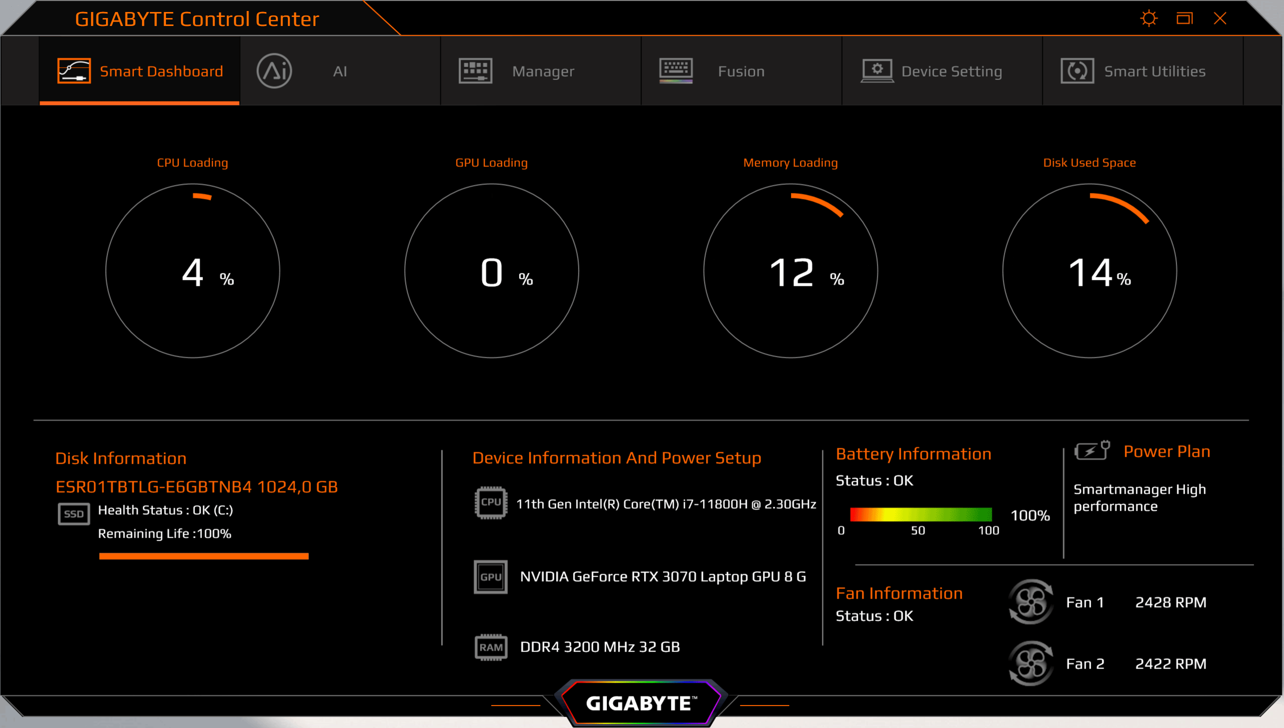
Task: Click the Smart Utilities icon
Action: click(1077, 70)
